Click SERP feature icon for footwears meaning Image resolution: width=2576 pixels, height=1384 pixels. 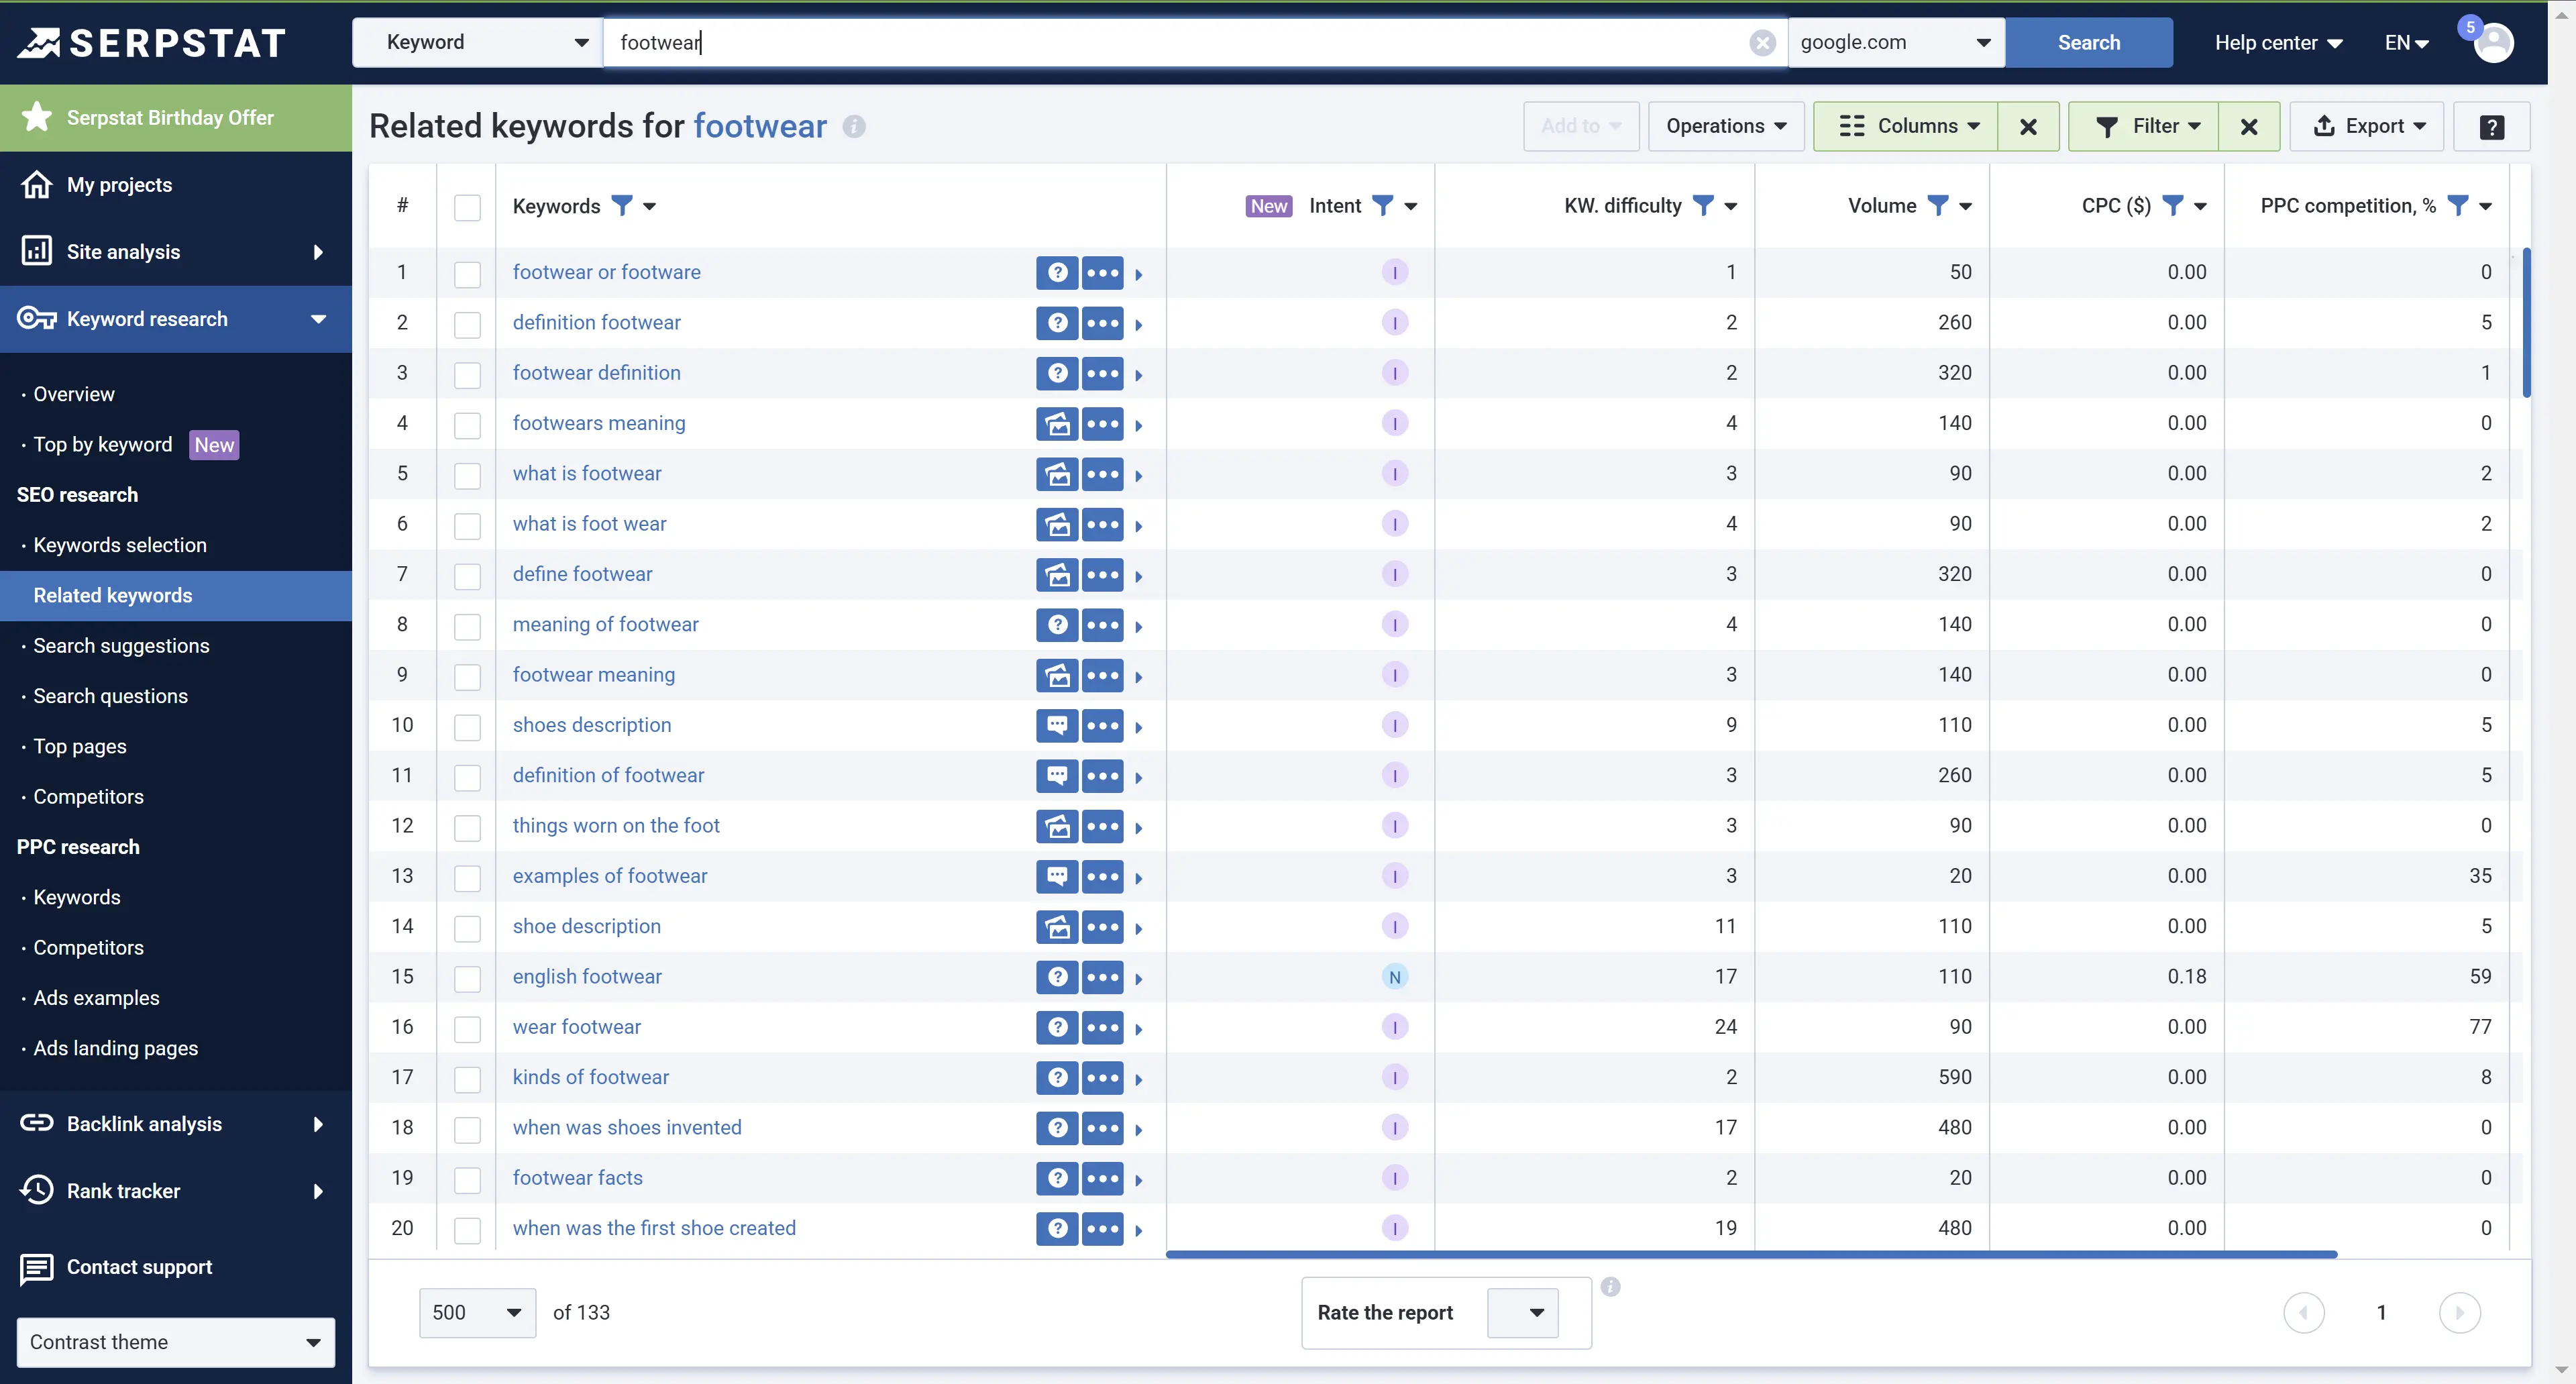click(x=1057, y=423)
